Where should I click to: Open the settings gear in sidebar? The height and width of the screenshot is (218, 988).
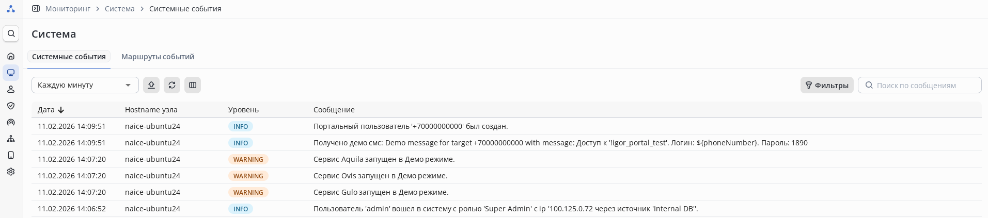click(11, 172)
